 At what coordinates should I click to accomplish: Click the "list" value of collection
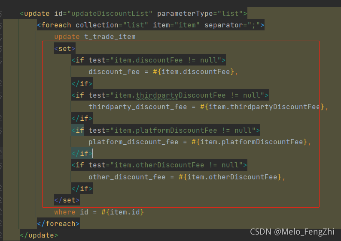135,25
